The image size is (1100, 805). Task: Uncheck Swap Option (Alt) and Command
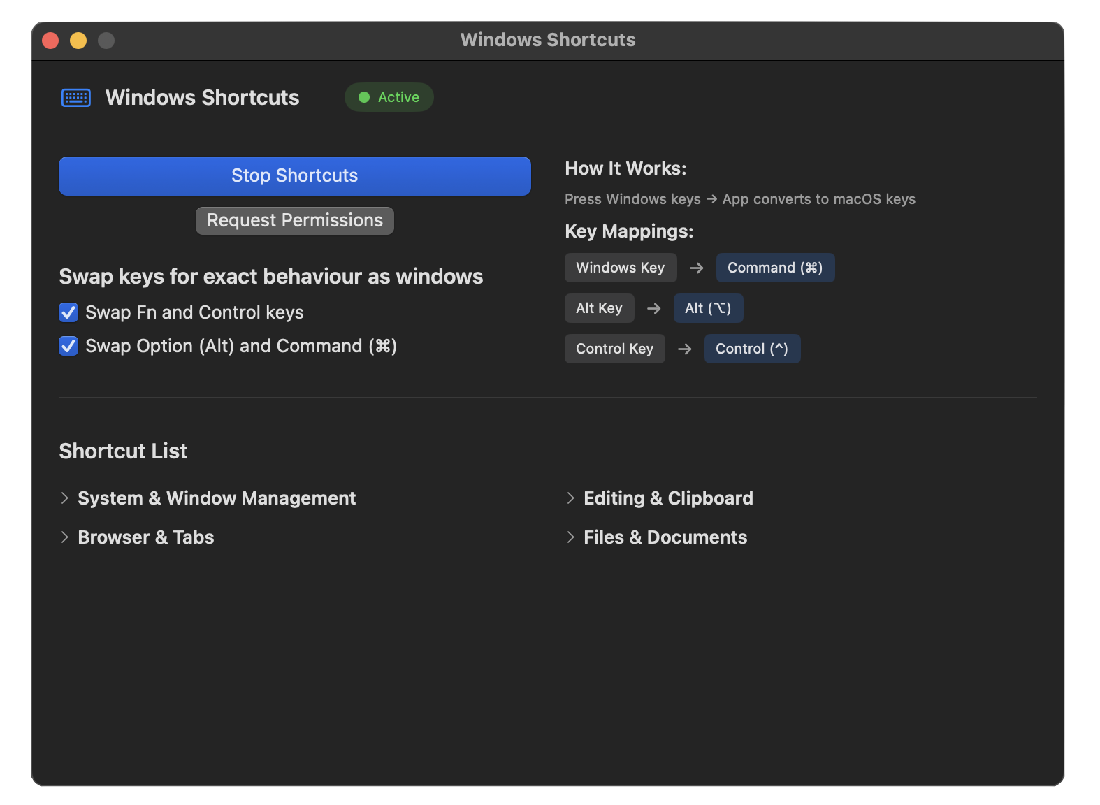point(68,346)
